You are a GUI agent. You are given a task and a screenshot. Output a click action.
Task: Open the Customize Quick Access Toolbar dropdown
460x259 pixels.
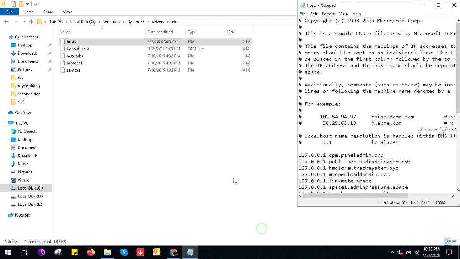click(27, 4)
